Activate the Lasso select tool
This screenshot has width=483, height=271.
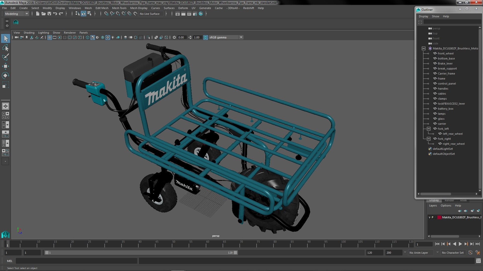pos(5,48)
